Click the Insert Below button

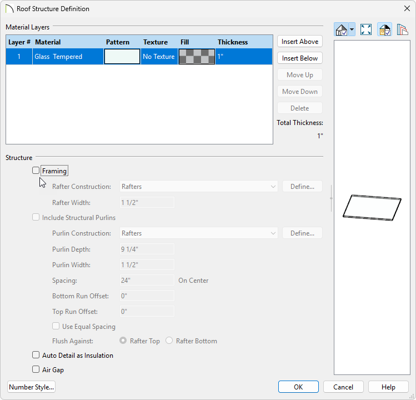click(x=300, y=58)
